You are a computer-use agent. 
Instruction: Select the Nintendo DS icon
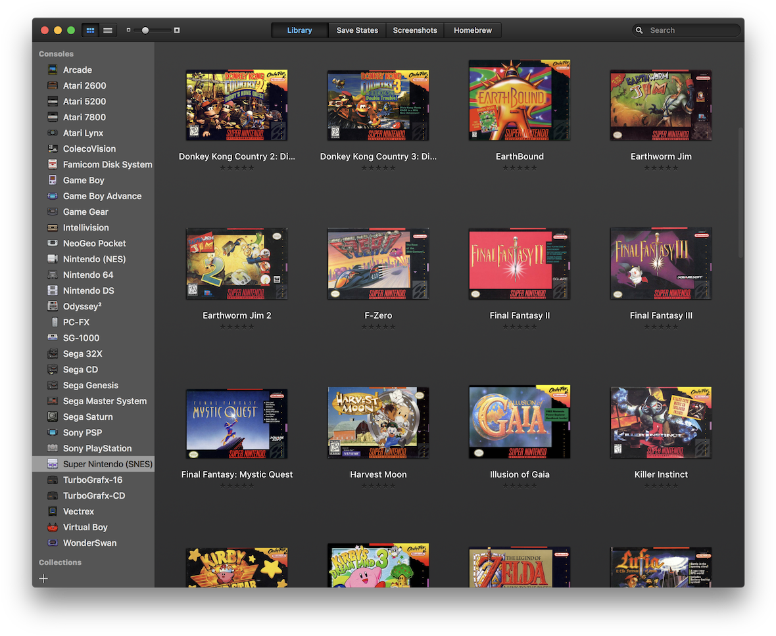(x=53, y=291)
